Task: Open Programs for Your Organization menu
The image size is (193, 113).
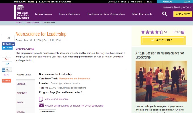Action: click(x=106, y=14)
